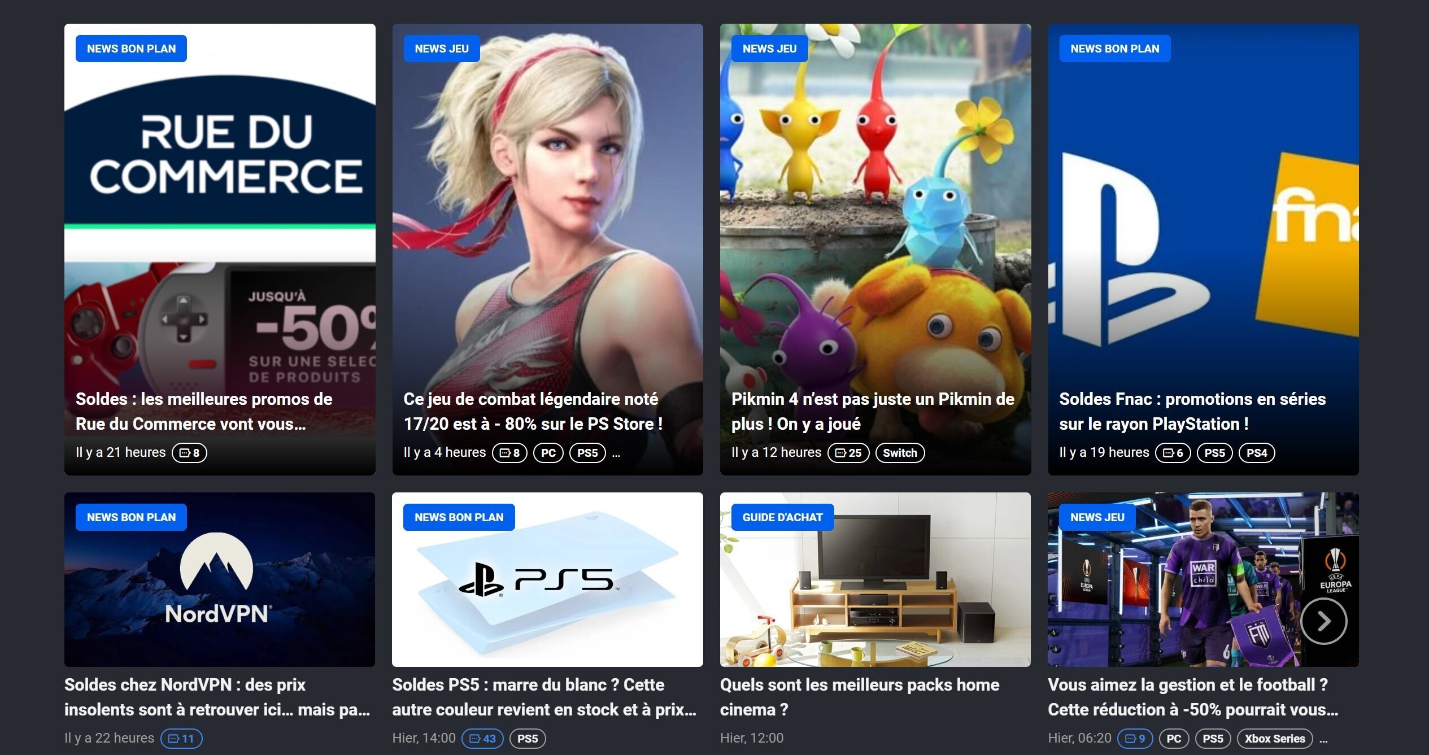Select PS4 tag on Fnac article
The height and width of the screenshot is (755, 1429).
tap(1257, 453)
